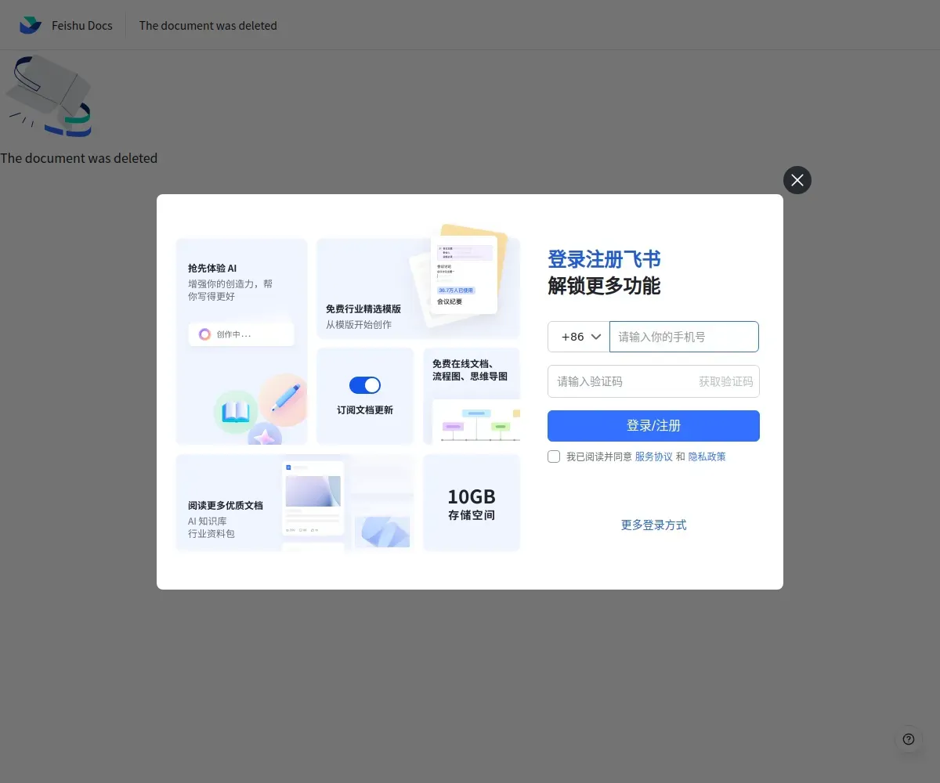940x783 pixels.
Task: Open the 服务协议 link
Action: coord(653,456)
